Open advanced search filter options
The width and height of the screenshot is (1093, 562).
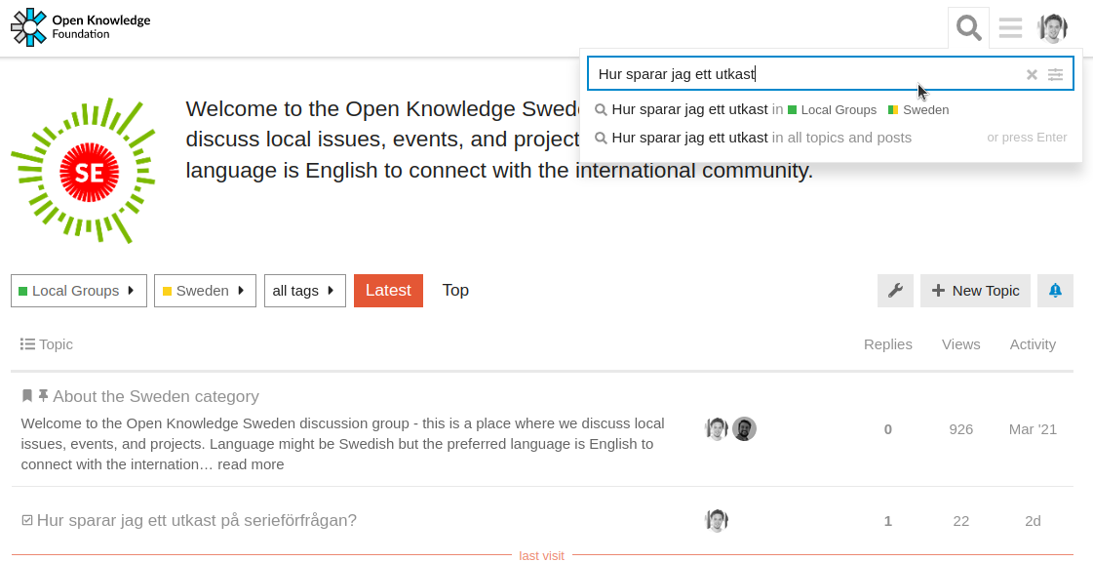[x=1055, y=74]
